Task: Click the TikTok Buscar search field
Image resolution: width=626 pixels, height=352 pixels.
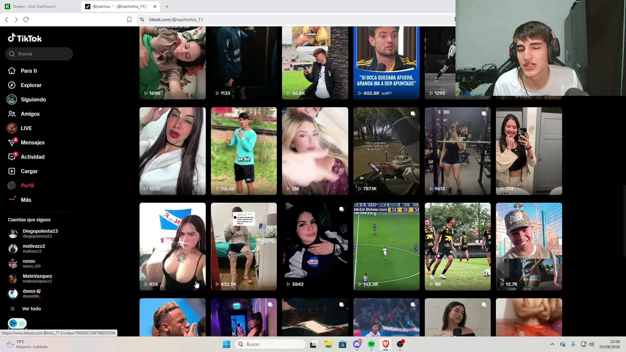Action: pyautogui.click(x=39, y=54)
